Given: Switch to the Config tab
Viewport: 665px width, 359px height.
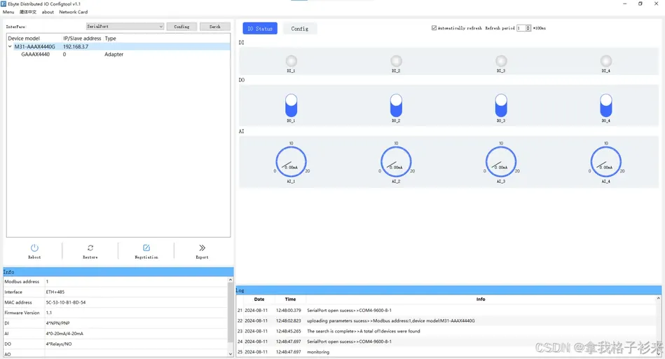Looking at the screenshot, I should (299, 29).
